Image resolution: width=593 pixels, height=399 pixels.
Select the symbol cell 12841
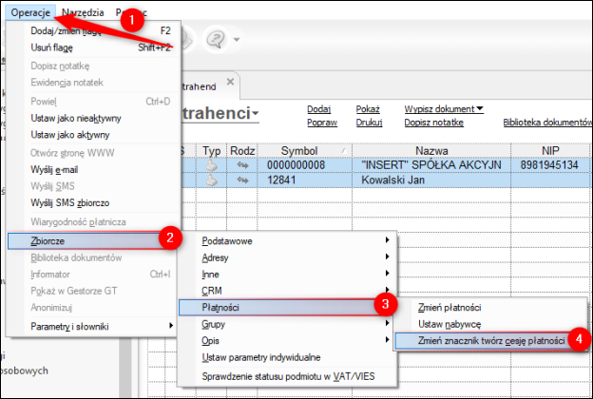tap(304, 180)
